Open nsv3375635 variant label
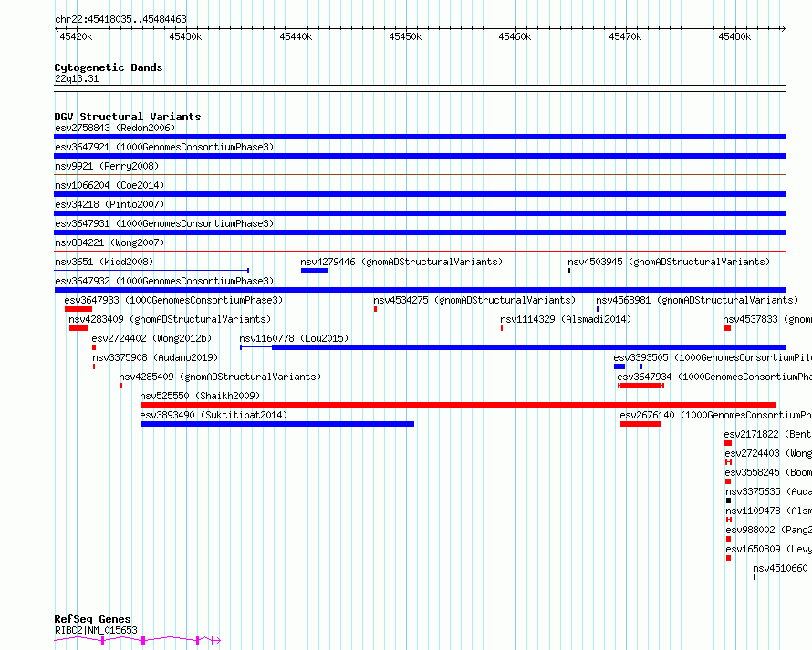The width and height of the screenshot is (812, 650). click(x=768, y=491)
